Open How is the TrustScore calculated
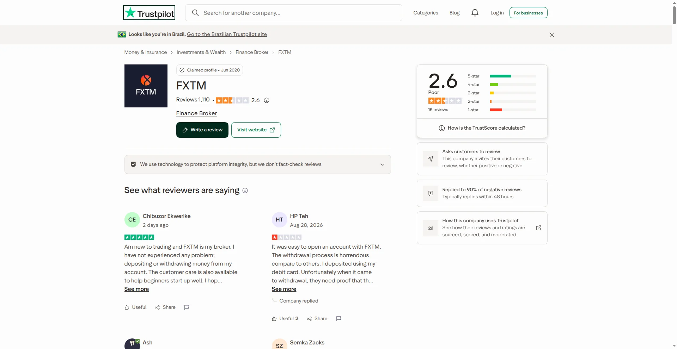 (x=487, y=128)
